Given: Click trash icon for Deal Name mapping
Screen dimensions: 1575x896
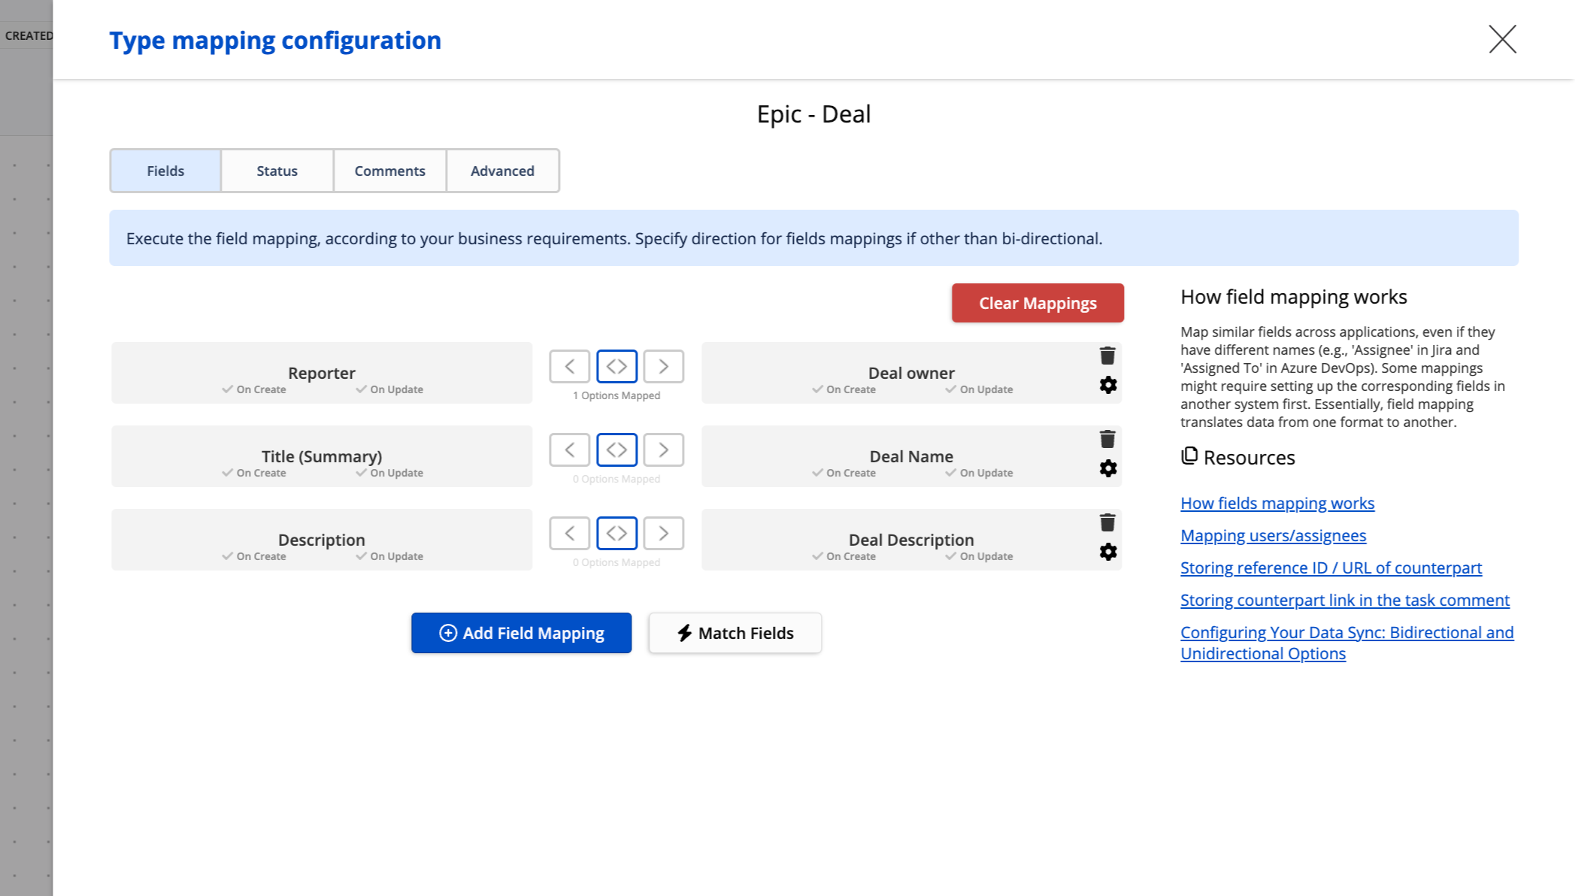Looking at the screenshot, I should click(1107, 439).
